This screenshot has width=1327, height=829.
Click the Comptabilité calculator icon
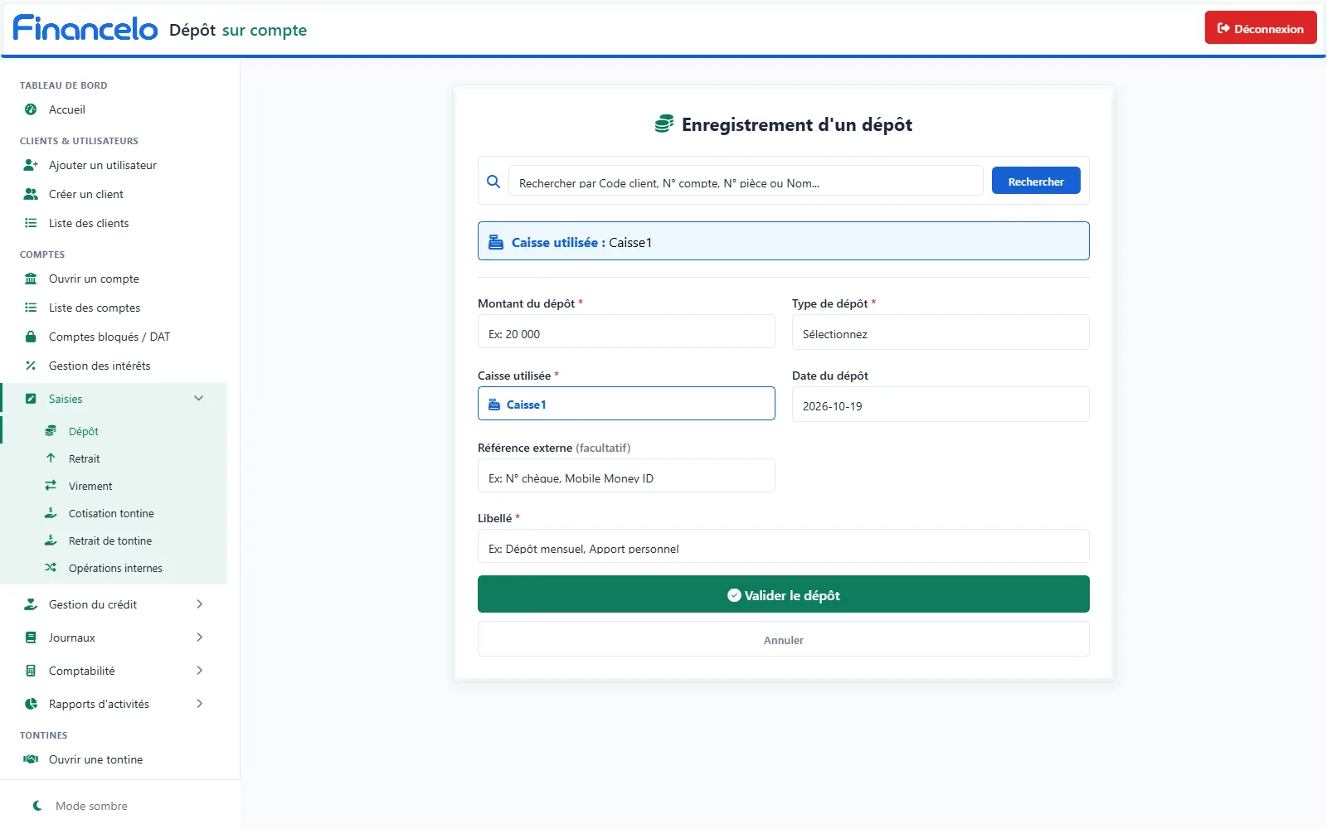pyautogui.click(x=31, y=671)
